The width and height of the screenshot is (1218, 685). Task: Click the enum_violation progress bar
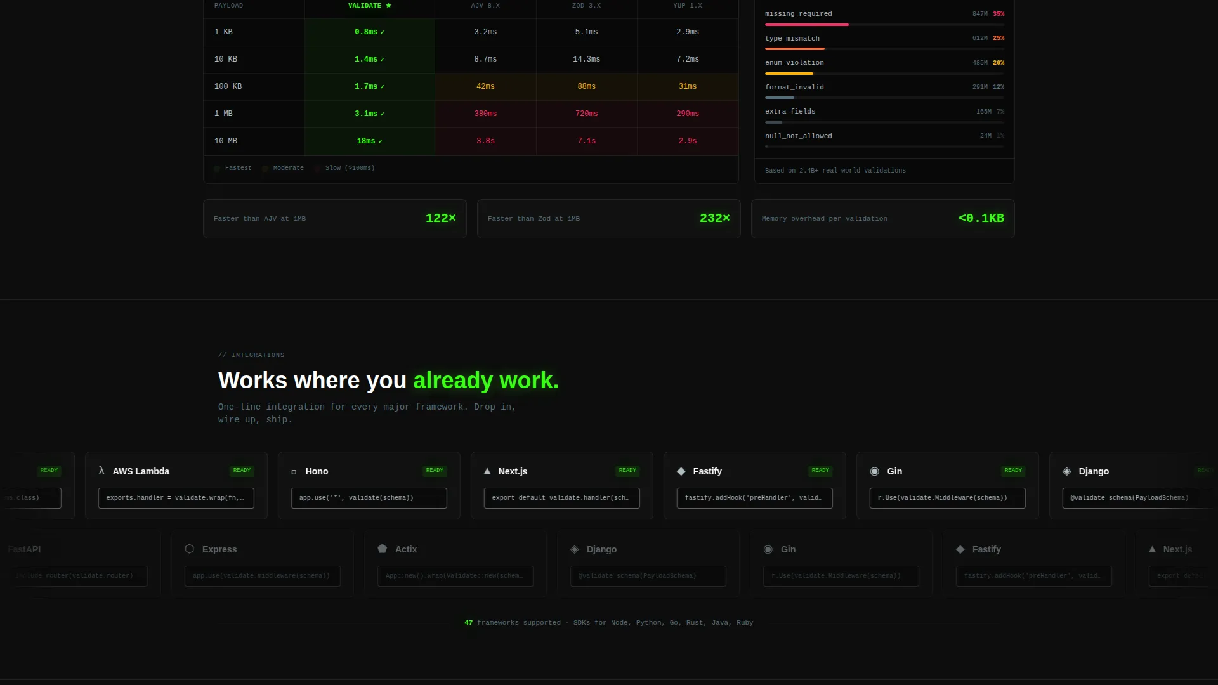tap(884, 74)
